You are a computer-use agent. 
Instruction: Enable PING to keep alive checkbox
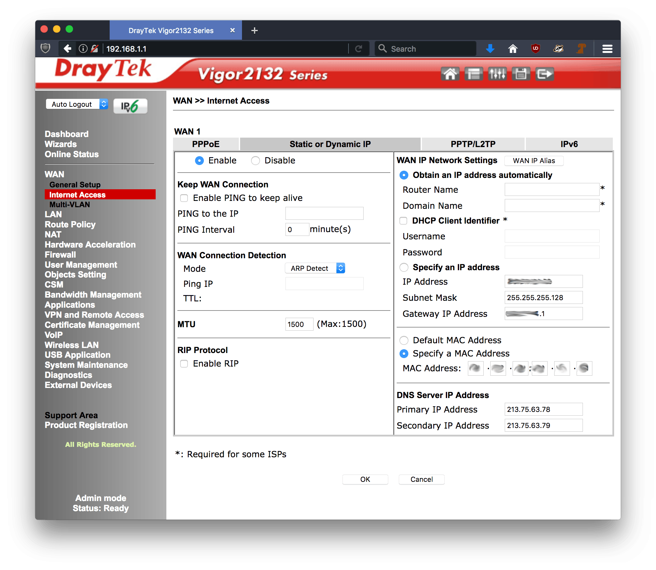pyautogui.click(x=184, y=198)
